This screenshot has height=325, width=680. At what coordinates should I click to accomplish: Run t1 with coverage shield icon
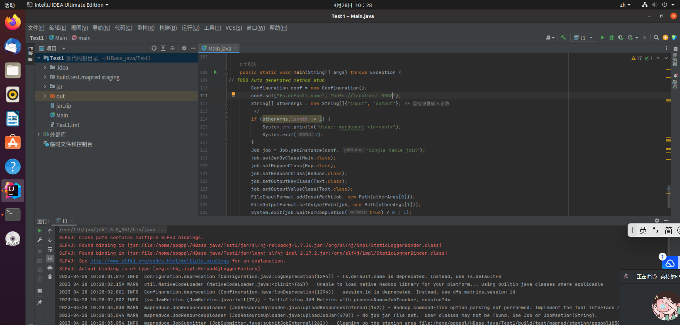point(621,38)
